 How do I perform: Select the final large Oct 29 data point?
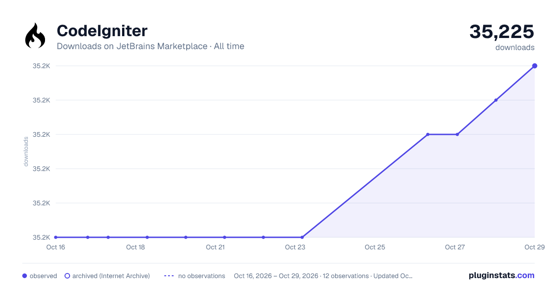click(535, 66)
